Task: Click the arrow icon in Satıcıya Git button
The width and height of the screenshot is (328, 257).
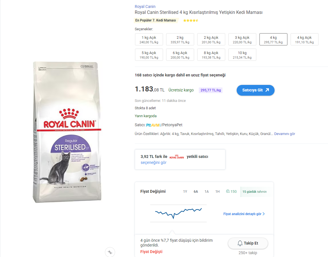Action: click(267, 90)
